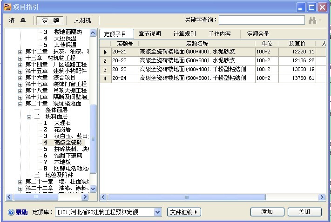
Task: Expand 第十六章 综合项目 node
Action: coord(20,78)
